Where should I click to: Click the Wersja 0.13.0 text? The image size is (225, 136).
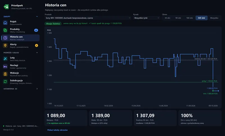point(8,130)
